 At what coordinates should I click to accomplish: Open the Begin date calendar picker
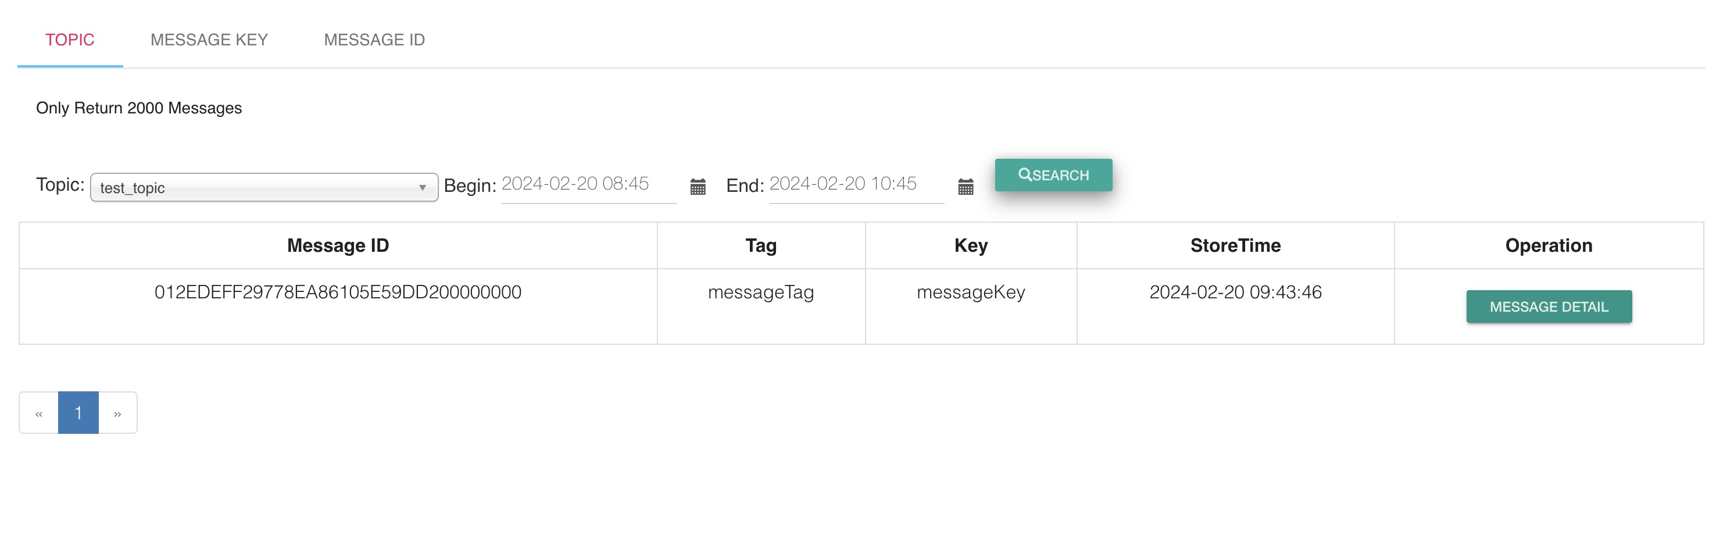[698, 187]
